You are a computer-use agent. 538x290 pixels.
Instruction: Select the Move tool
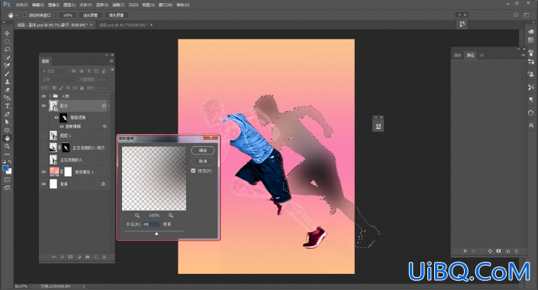pos(7,33)
